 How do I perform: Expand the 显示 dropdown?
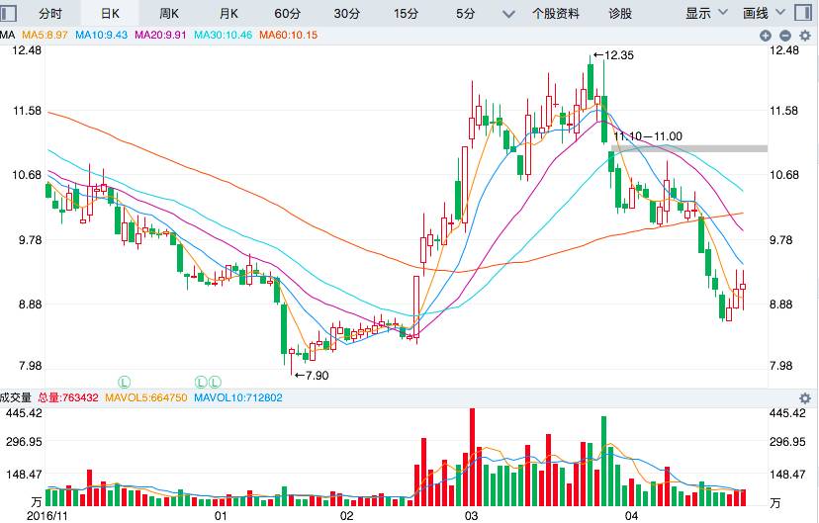point(706,13)
